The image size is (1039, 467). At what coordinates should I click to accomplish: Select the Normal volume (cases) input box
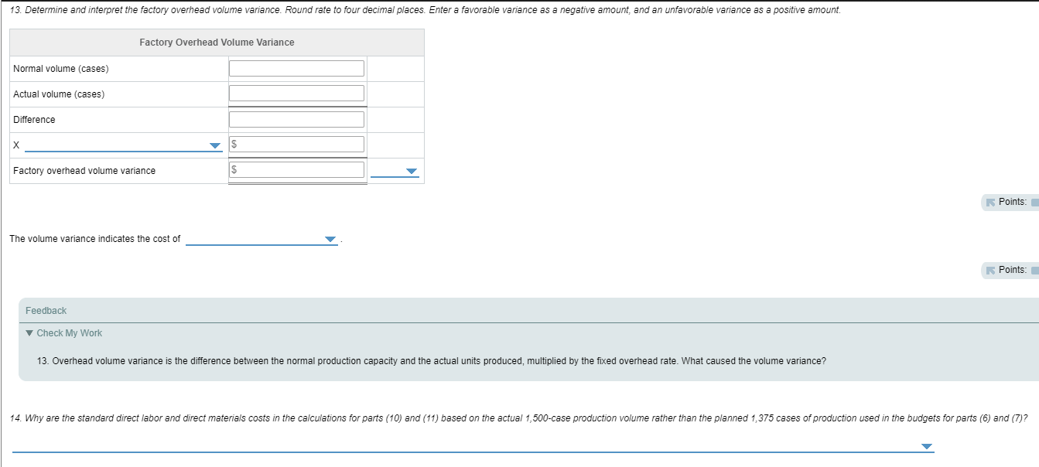click(x=296, y=67)
